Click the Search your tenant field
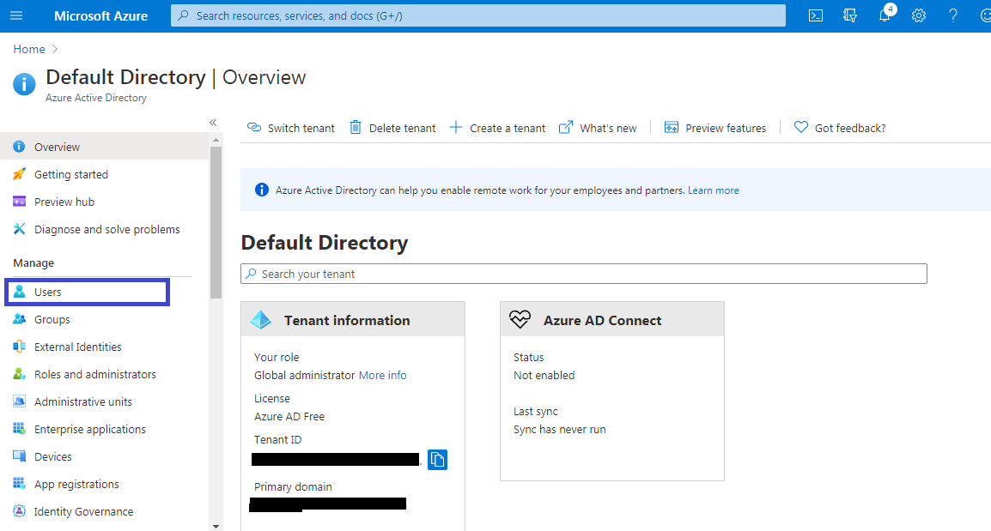The image size is (991, 531). tap(584, 274)
